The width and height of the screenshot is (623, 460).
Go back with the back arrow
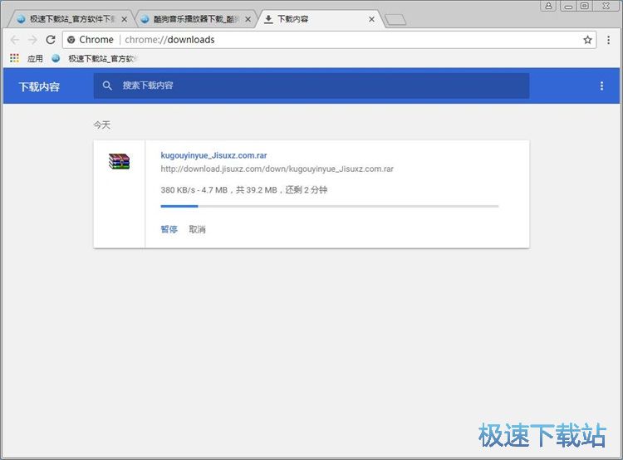[15, 40]
